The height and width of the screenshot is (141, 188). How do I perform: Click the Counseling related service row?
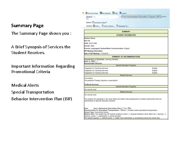[89, 78]
